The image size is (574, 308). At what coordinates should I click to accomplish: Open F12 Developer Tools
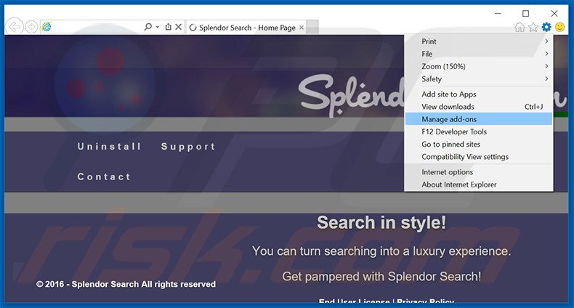[479, 131]
